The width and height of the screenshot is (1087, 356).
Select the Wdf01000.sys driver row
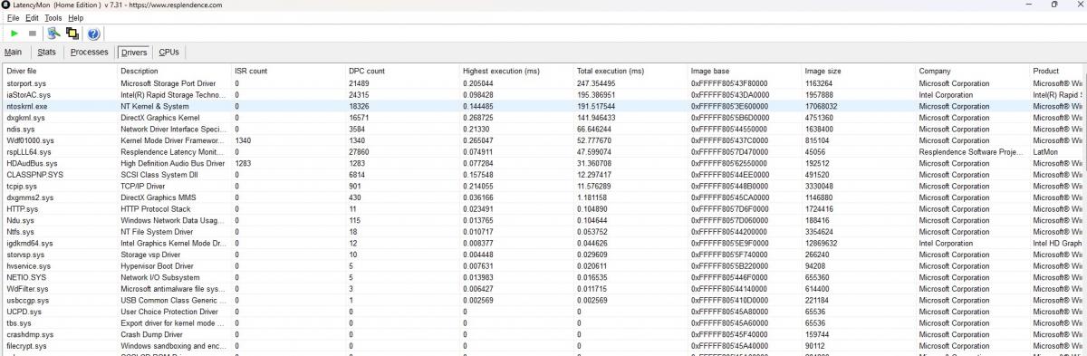pos(543,140)
